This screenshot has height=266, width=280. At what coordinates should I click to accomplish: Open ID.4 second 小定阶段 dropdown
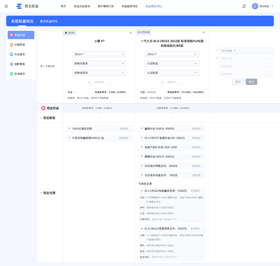pyautogui.click(x=172, y=73)
